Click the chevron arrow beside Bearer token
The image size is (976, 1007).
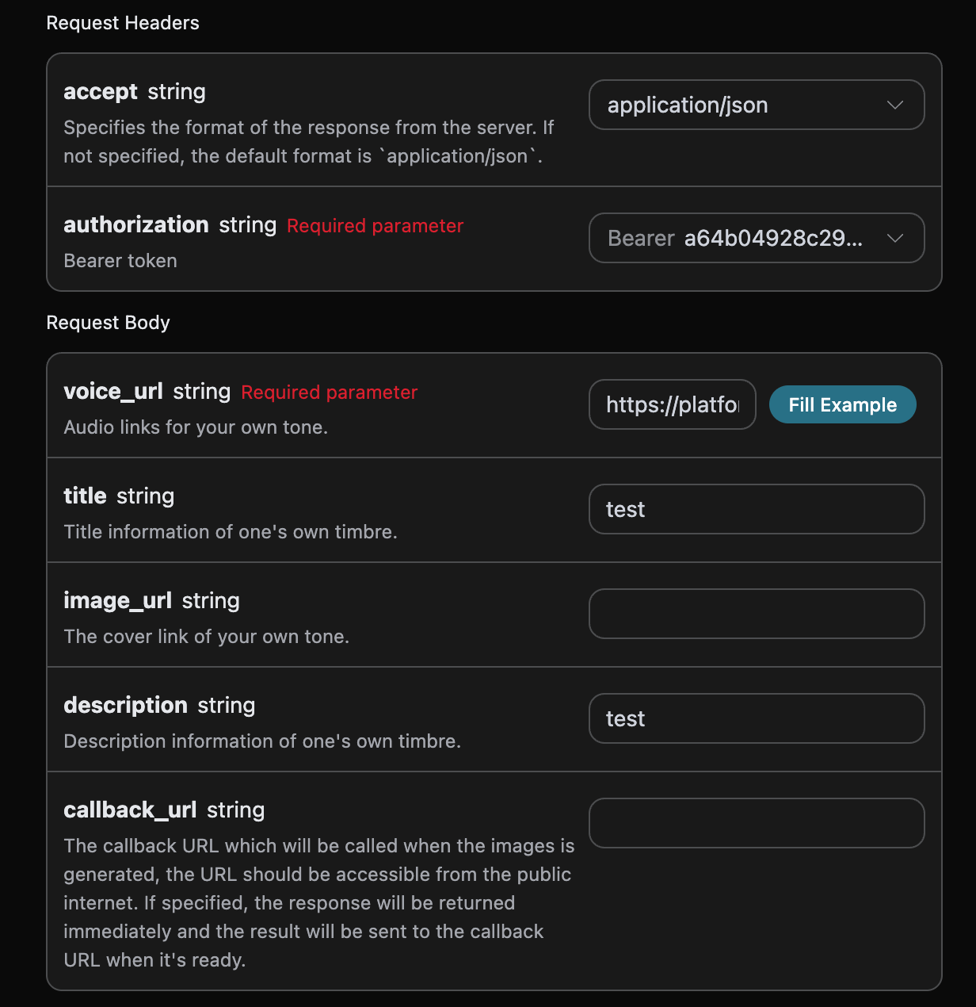[895, 238]
